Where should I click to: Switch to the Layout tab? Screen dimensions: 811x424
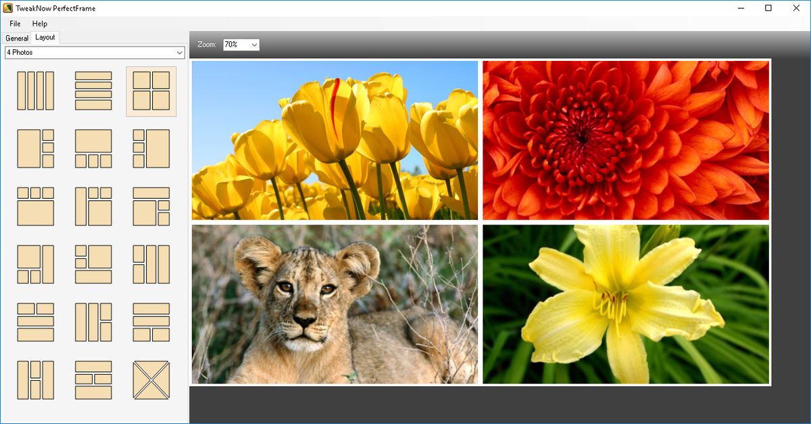pyautogui.click(x=45, y=38)
